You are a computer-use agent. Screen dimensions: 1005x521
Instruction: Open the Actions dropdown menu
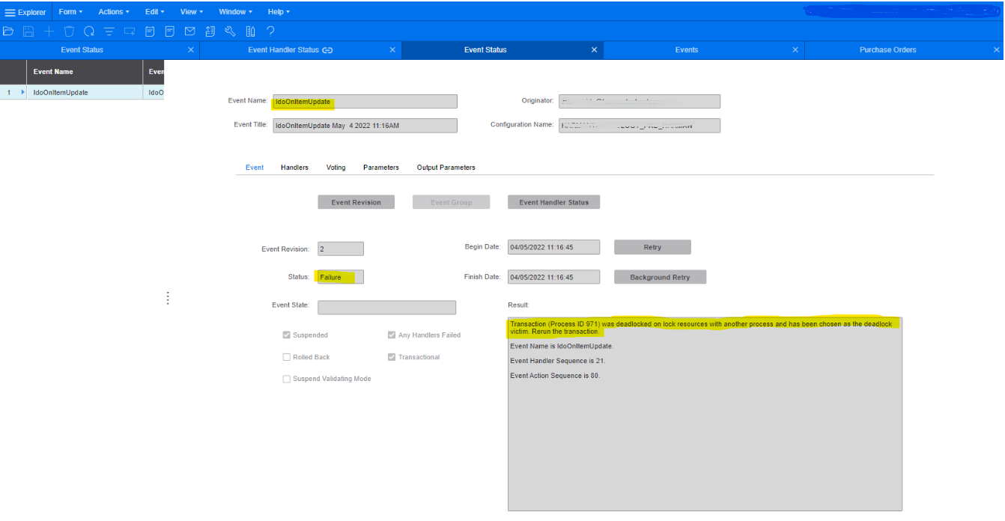(114, 12)
